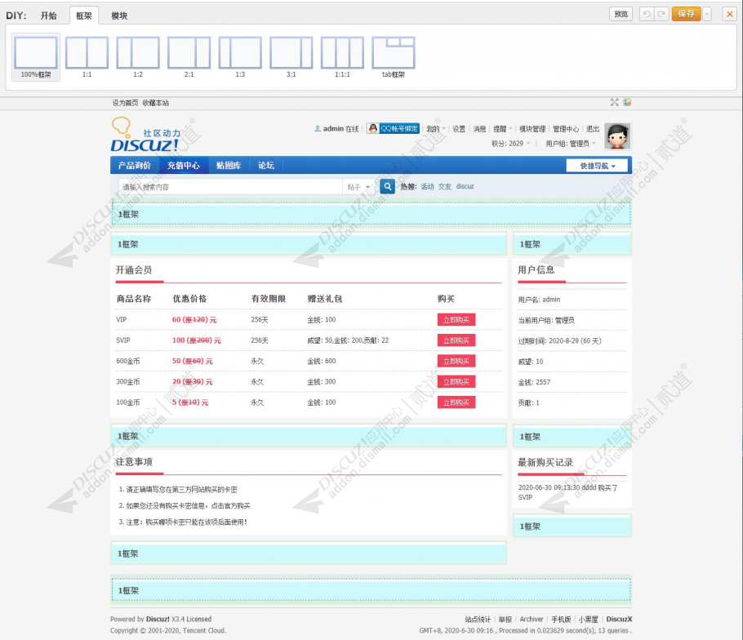Buy 300金币 with 立即购买
This screenshot has width=743, height=640.
tap(456, 381)
